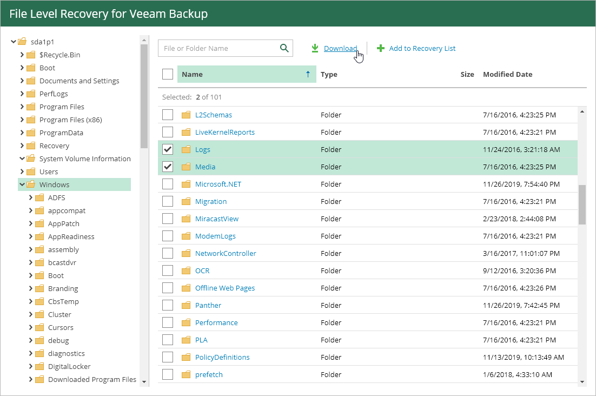Image resolution: width=596 pixels, height=396 pixels.
Task: Click the Download link
Action: [340, 48]
